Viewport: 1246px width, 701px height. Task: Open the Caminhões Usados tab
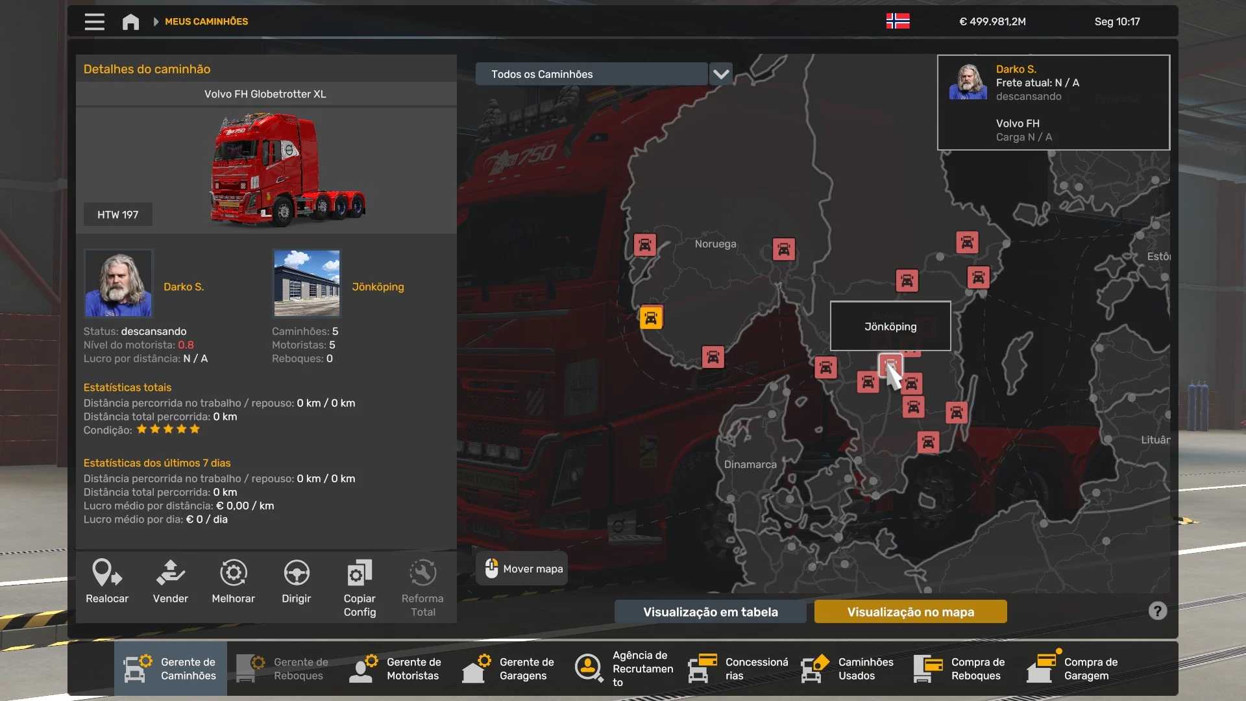click(848, 669)
